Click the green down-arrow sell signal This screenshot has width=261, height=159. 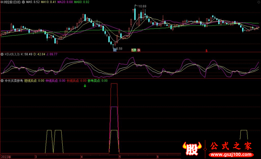click(85, 86)
